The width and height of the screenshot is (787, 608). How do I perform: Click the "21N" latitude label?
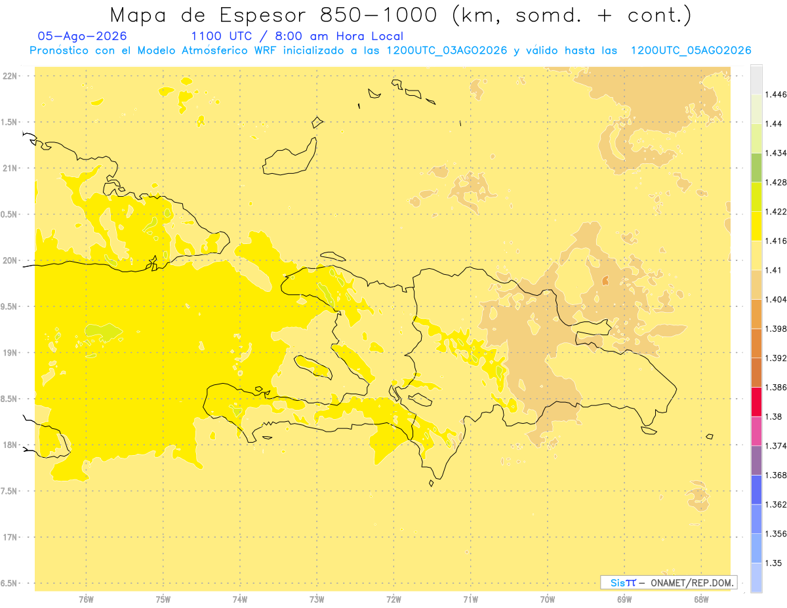[x=10, y=169]
